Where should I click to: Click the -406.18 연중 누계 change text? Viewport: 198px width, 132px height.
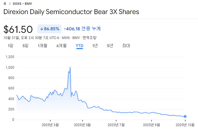click(82, 29)
